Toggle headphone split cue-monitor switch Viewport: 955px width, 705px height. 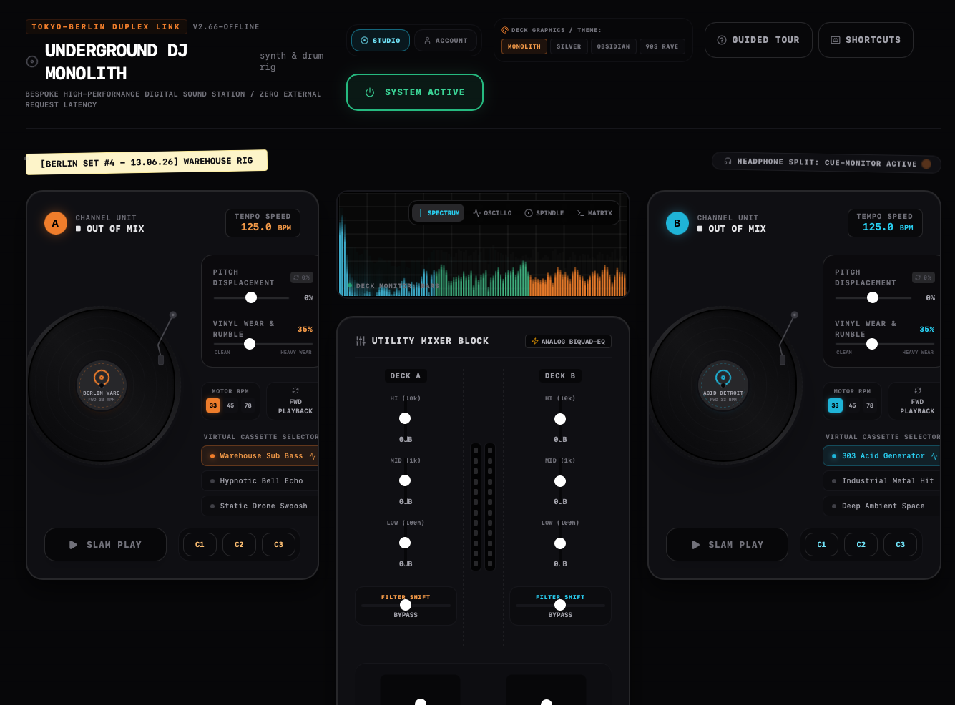click(x=926, y=164)
